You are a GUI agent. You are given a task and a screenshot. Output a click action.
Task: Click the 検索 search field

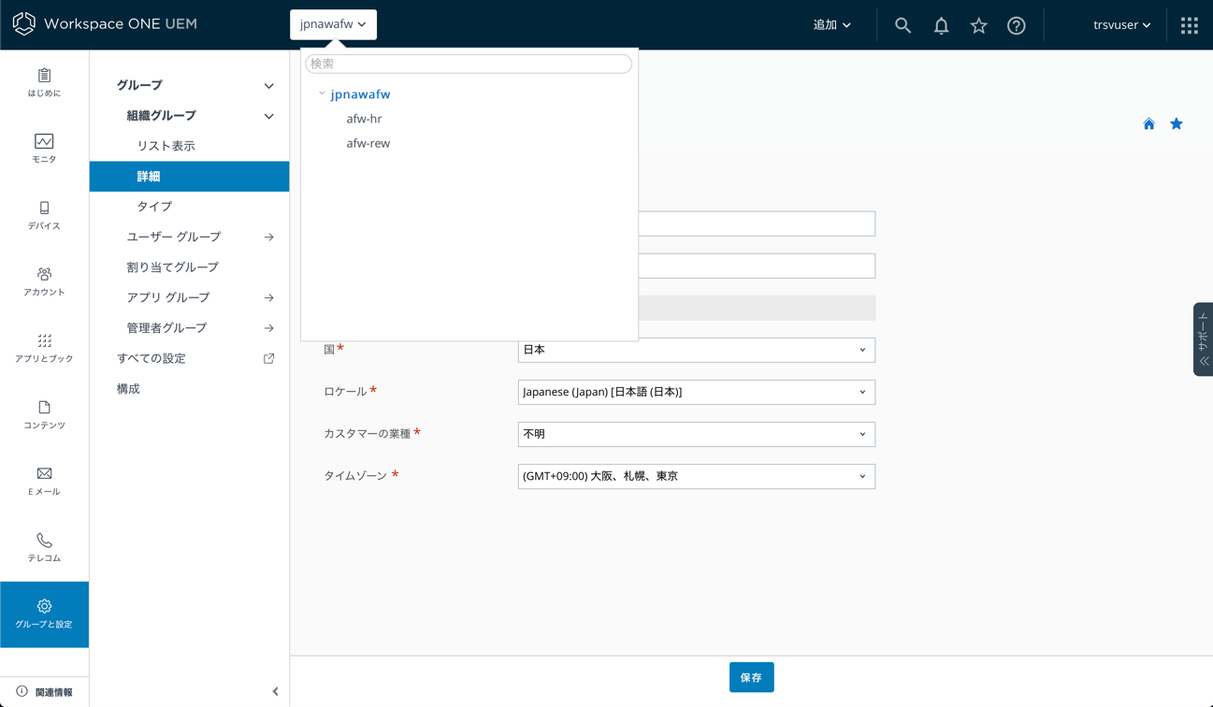469,64
